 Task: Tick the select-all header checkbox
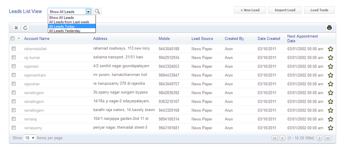pos(13,38)
